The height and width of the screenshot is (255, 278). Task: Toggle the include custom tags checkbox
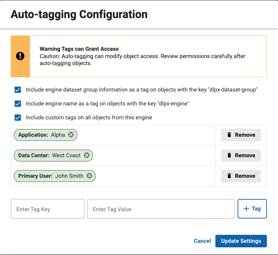(18, 118)
